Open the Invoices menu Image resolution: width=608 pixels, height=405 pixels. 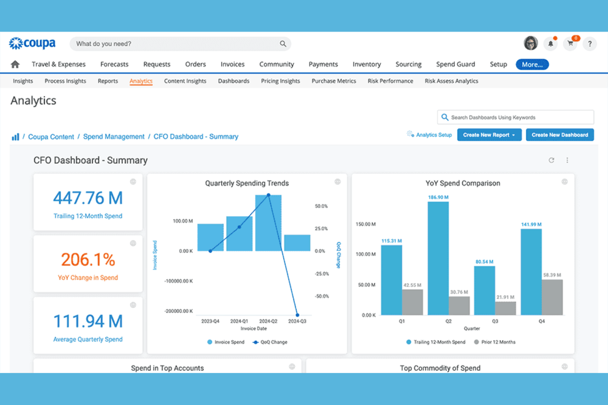pos(233,64)
